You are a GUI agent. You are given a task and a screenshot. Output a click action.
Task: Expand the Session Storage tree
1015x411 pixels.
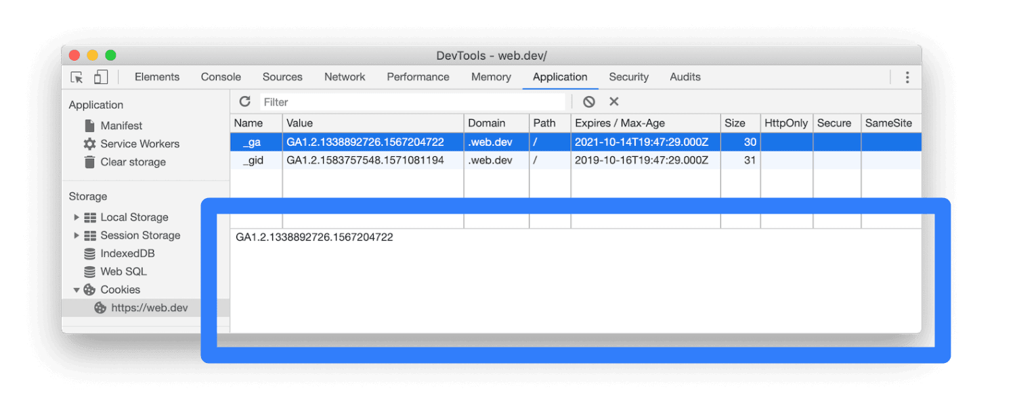77,235
